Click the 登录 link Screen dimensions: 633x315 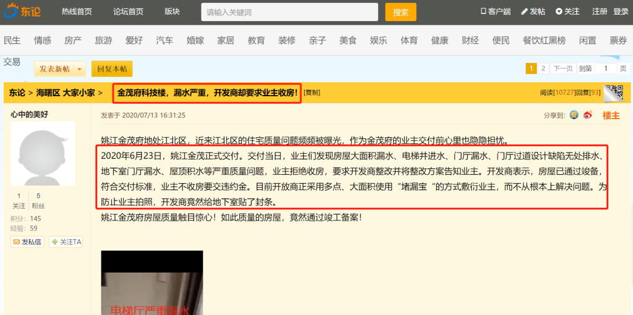point(621,11)
